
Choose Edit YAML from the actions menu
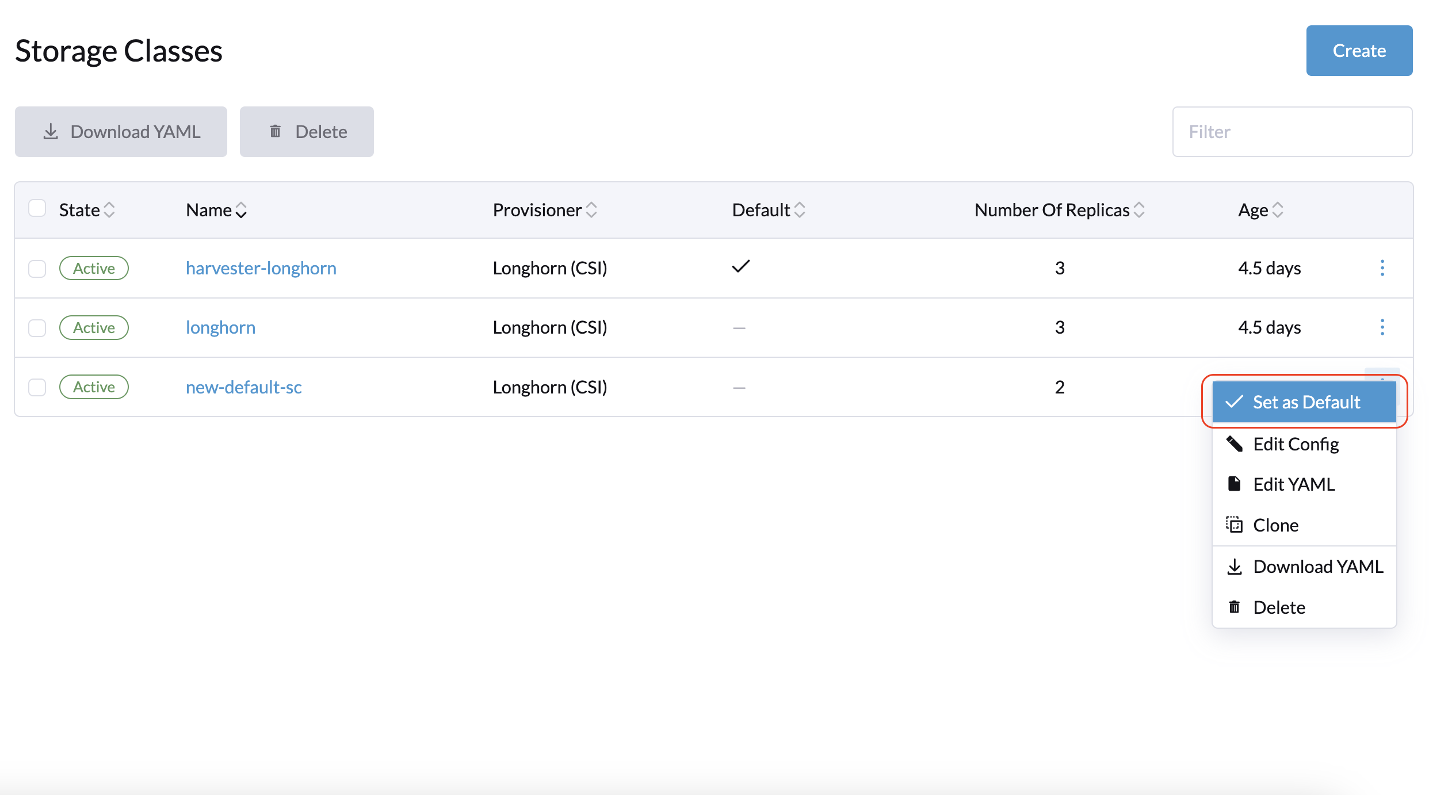tap(1293, 484)
